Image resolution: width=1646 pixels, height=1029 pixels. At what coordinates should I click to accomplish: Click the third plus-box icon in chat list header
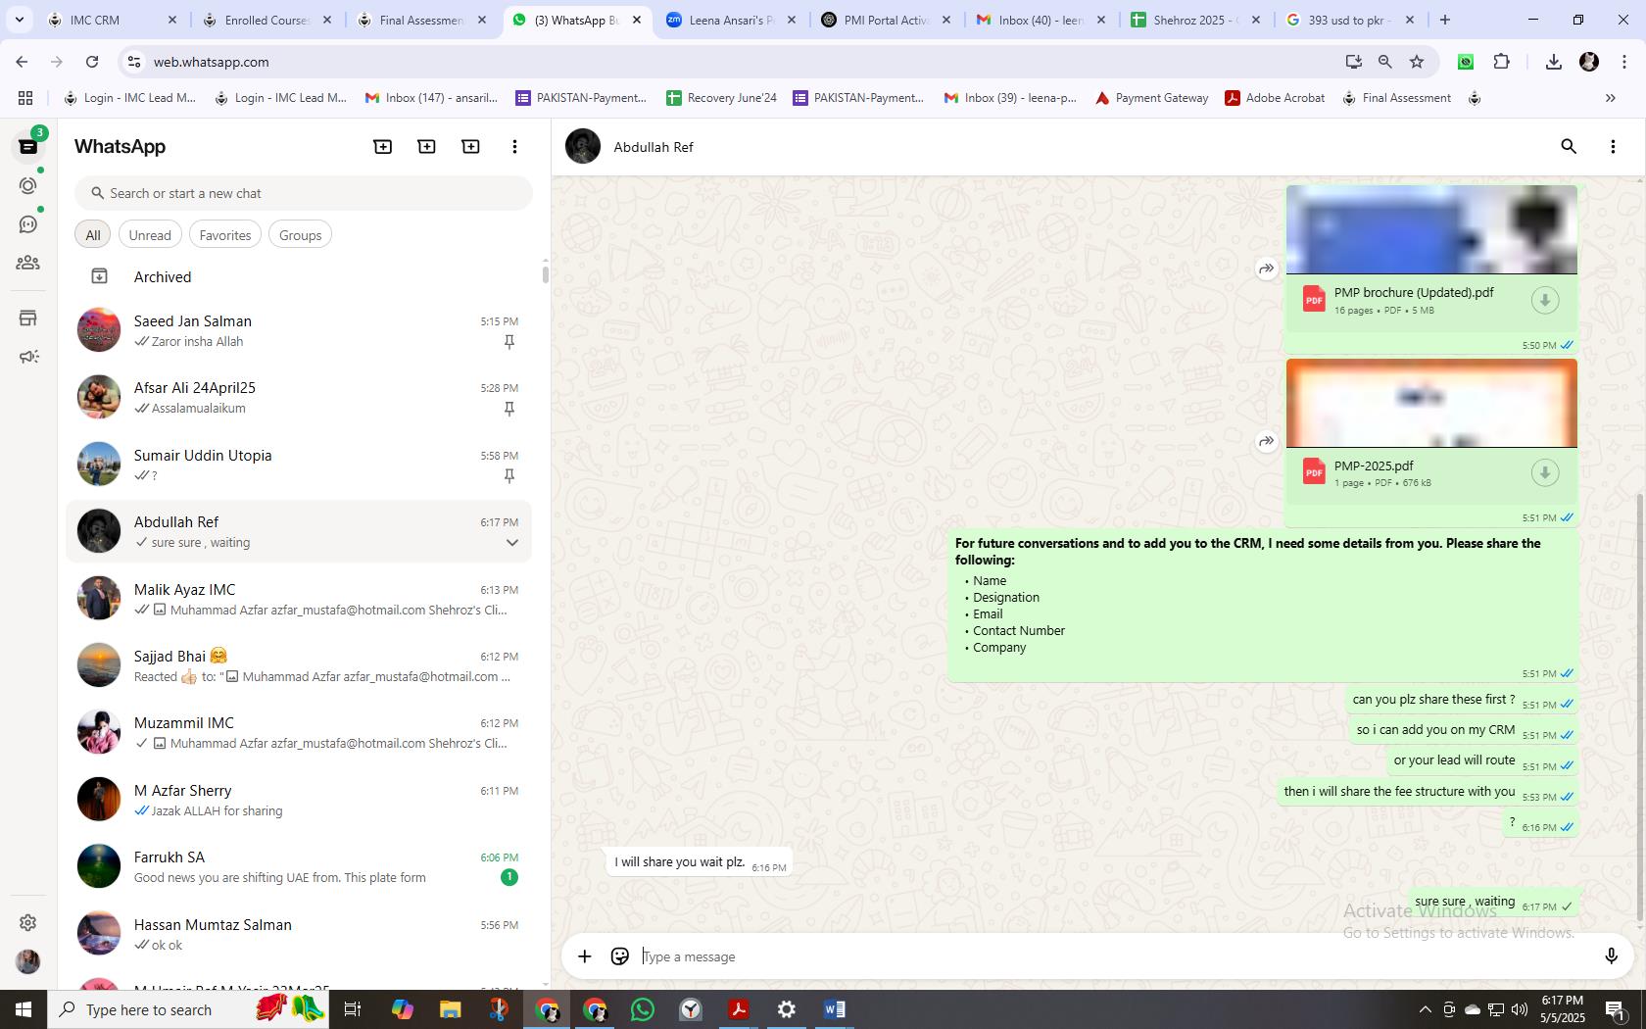[471, 146]
